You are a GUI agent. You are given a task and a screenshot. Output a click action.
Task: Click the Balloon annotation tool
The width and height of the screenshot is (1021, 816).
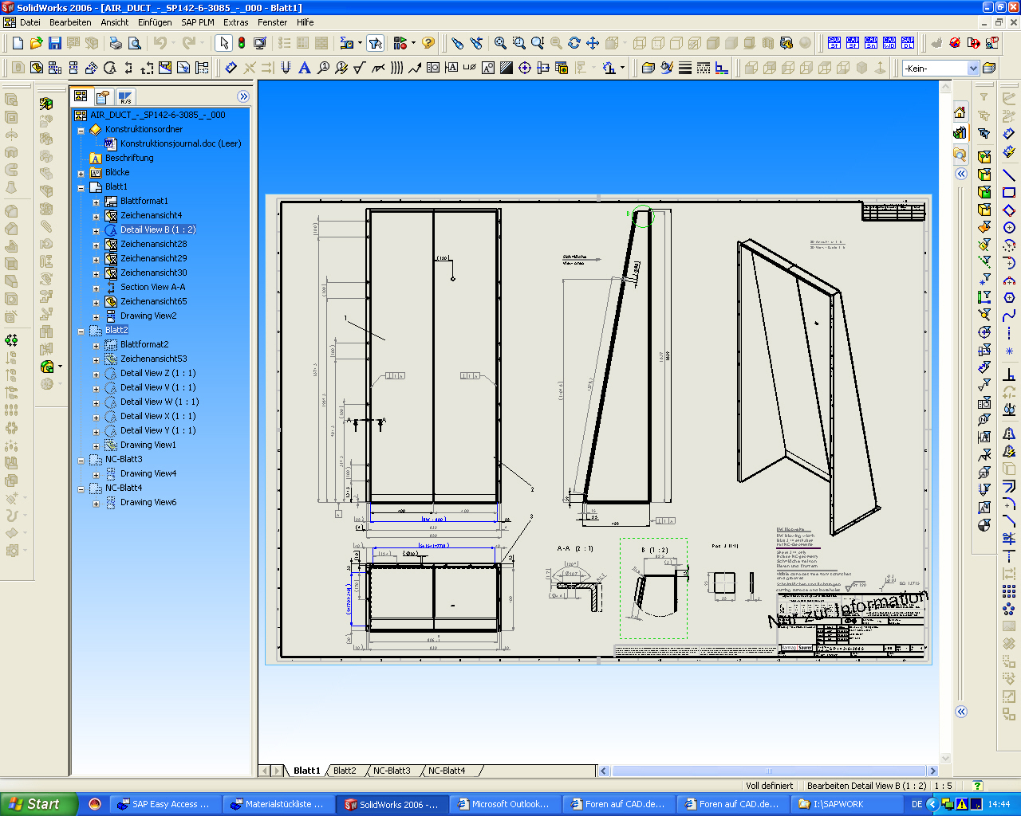pos(323,69)
